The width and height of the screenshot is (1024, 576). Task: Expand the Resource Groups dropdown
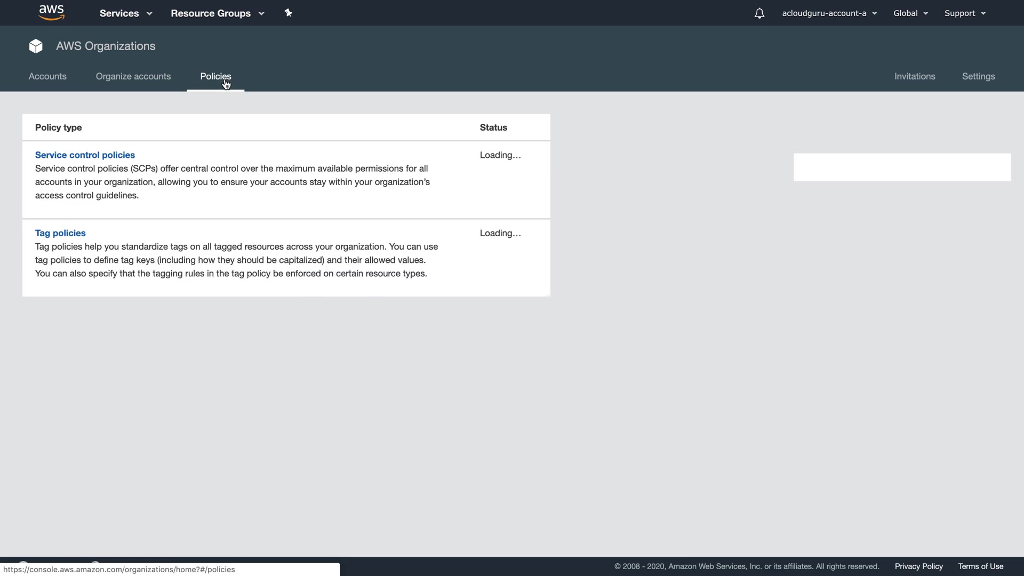pyautogui.click(x=218, y=13)
